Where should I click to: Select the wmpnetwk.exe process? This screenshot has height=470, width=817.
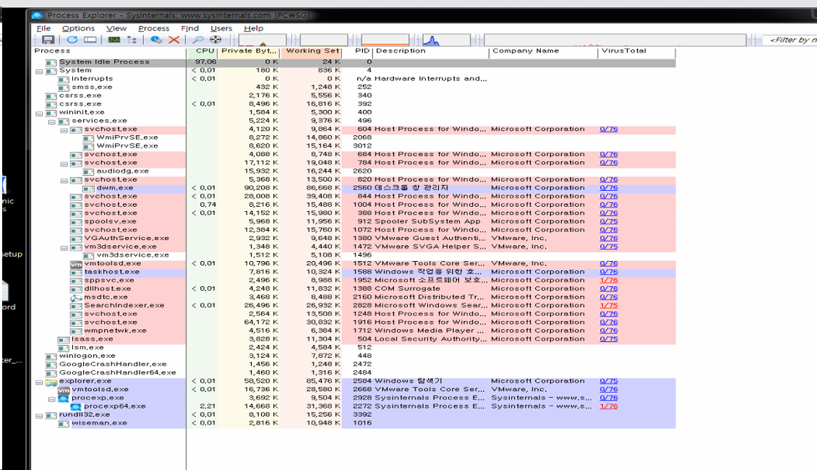116,331
